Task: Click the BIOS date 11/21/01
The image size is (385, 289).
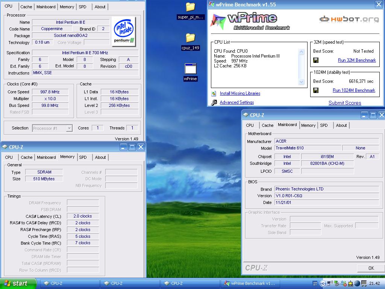Action: [327, 202]
